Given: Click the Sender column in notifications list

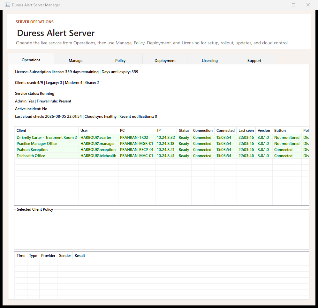Looking at the screenshot, I should (x=65, y=255).
